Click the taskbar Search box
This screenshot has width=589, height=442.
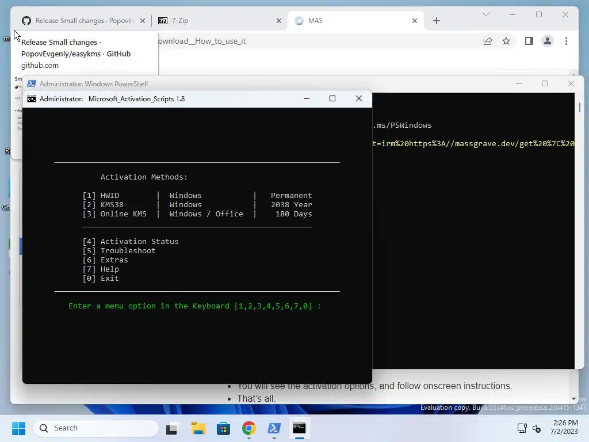click(96, 428)
